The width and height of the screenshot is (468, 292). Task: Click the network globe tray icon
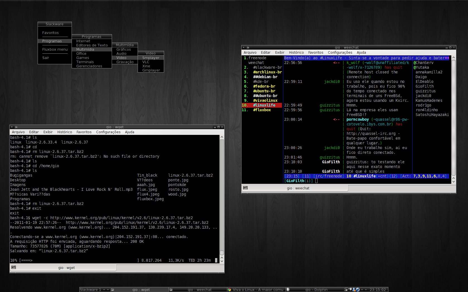(358, 289)
